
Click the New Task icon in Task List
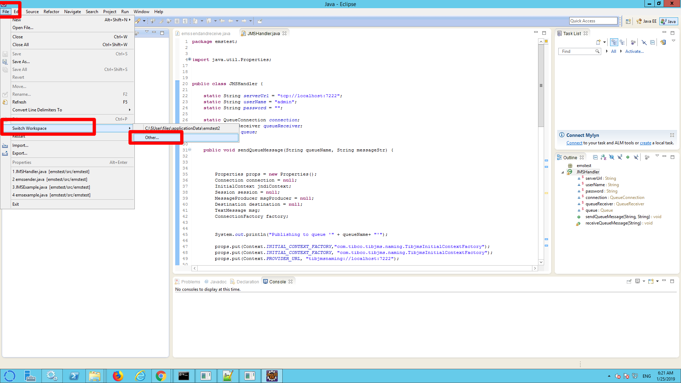(x=598, y=42)
